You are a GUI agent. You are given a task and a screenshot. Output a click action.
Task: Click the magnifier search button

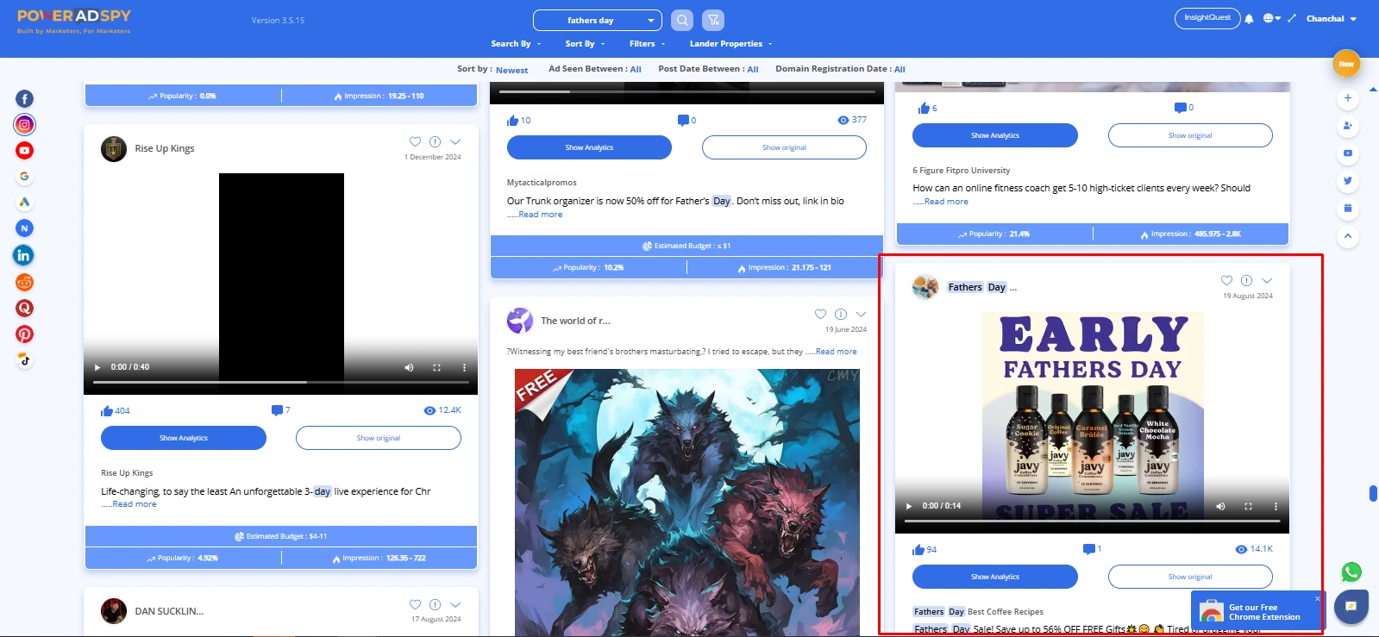coord(682,20)
